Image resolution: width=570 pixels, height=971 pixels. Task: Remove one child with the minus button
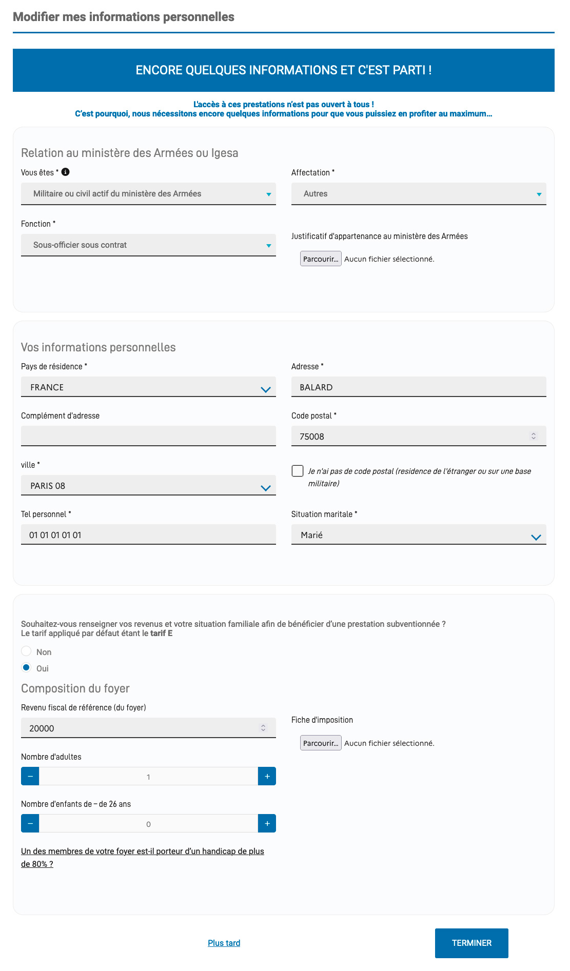pyautogui.click(x=30, y=823)
